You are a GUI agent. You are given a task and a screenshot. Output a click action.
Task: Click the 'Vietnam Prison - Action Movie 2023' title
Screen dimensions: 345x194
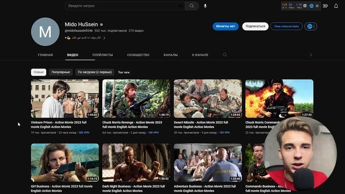pyautogui.click(x=59, y=124)
